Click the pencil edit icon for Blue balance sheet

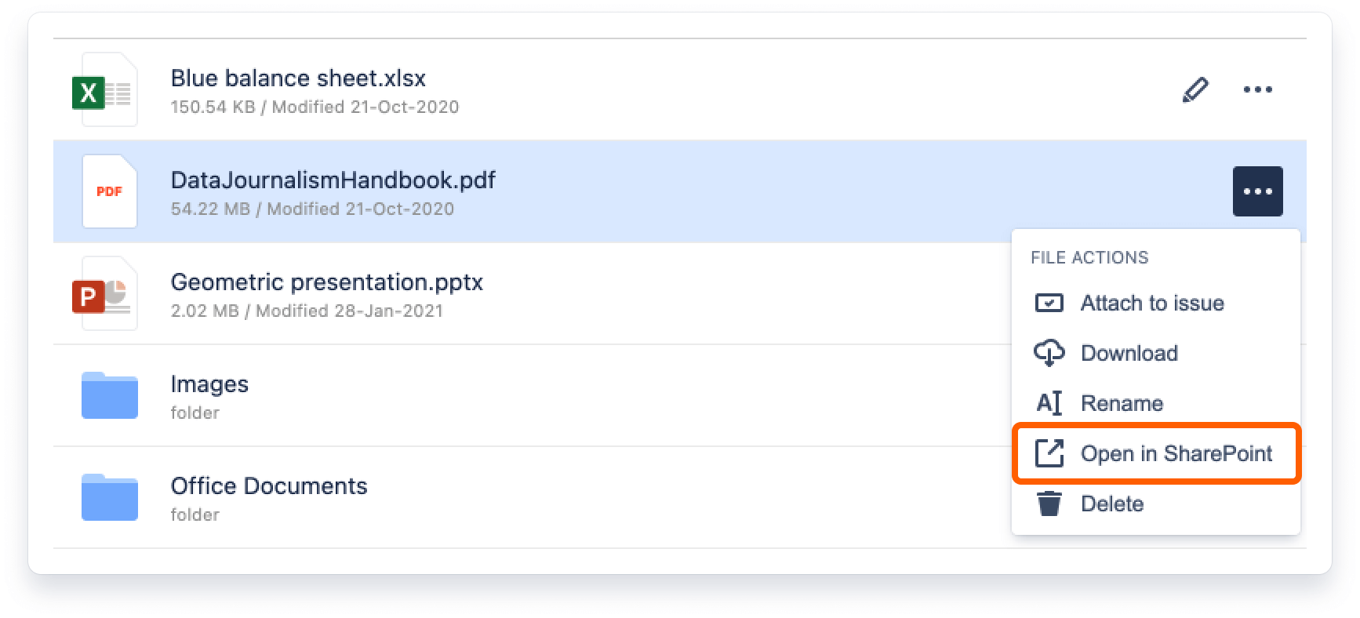(x=1195, y=89)
